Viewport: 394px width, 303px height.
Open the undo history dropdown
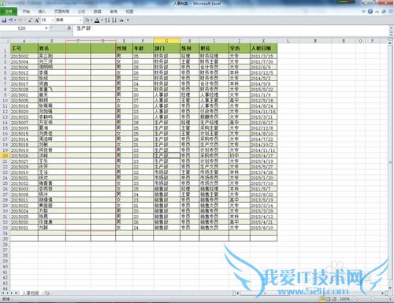[x=15, y=20]
